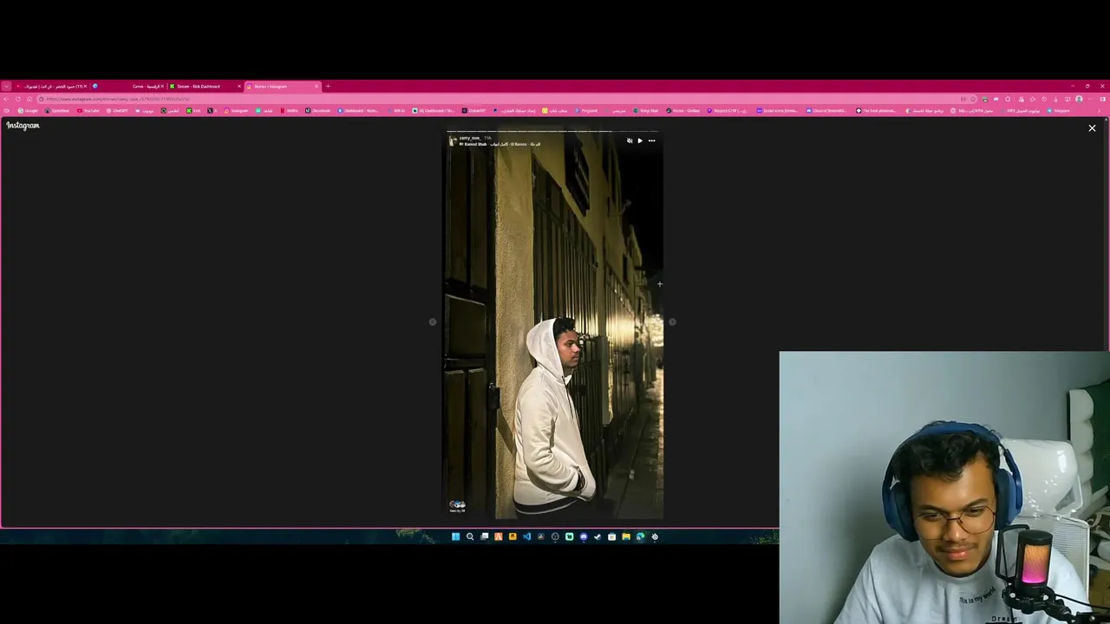Open the Instagram bookmark
The width and height of the screenshot is (1110, 624).
[x=236, y=111]
